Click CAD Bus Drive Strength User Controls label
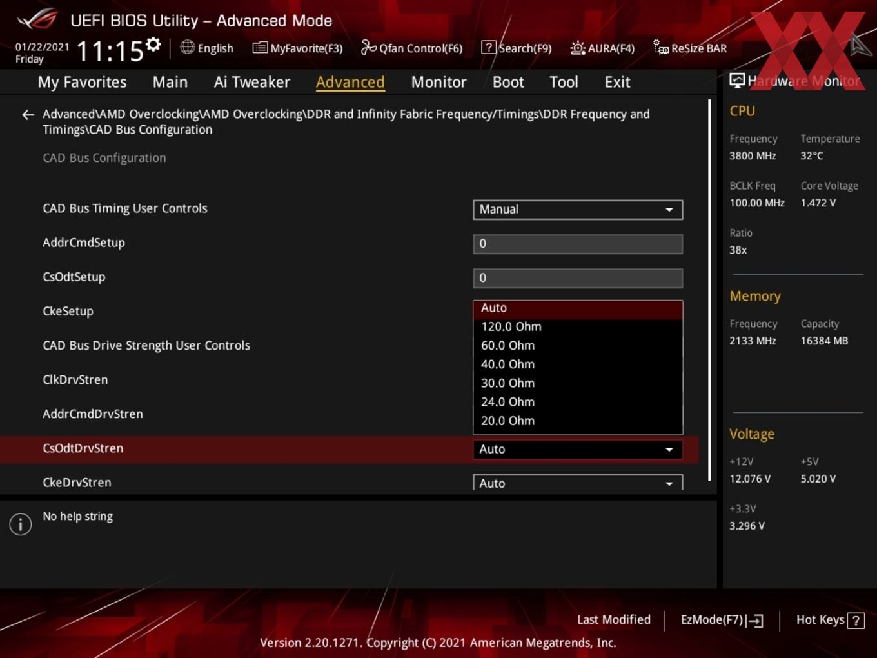877x658 pixels. (x=146, y=345)
